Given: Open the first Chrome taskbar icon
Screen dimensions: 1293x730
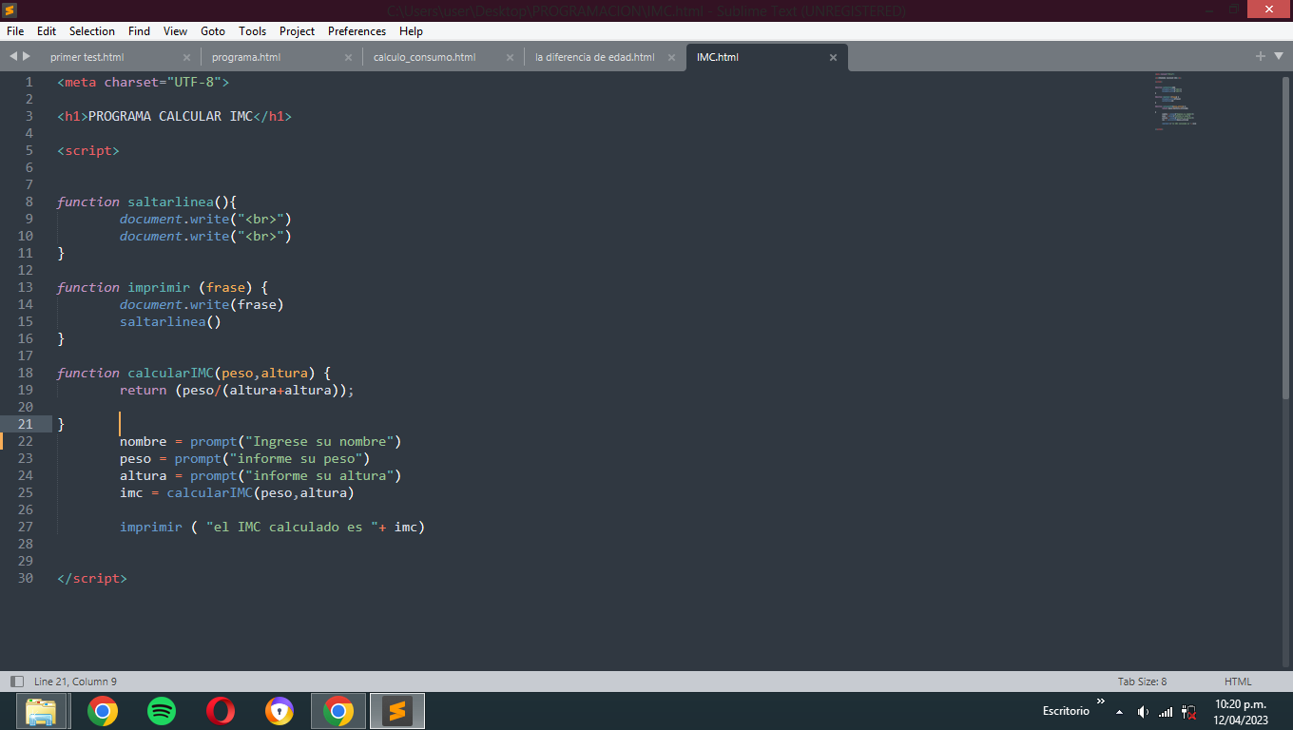Looking at the screenshot, I should tap(103, 711).
